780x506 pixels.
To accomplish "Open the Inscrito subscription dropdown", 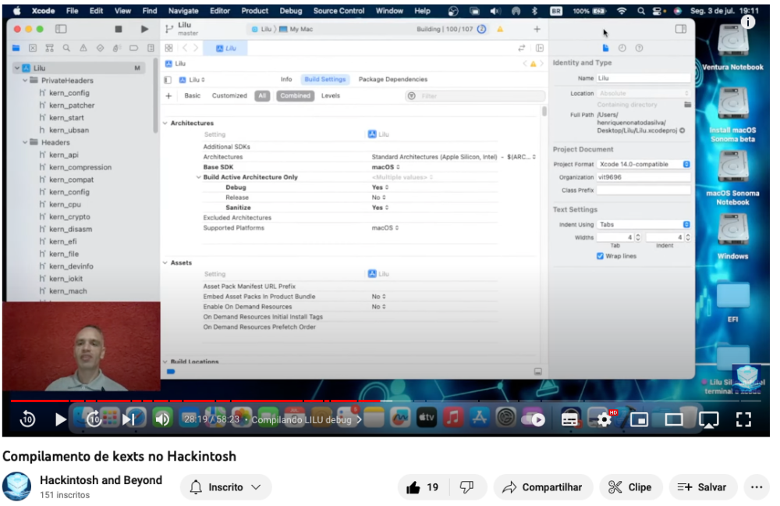I will (x=226, y=487).
